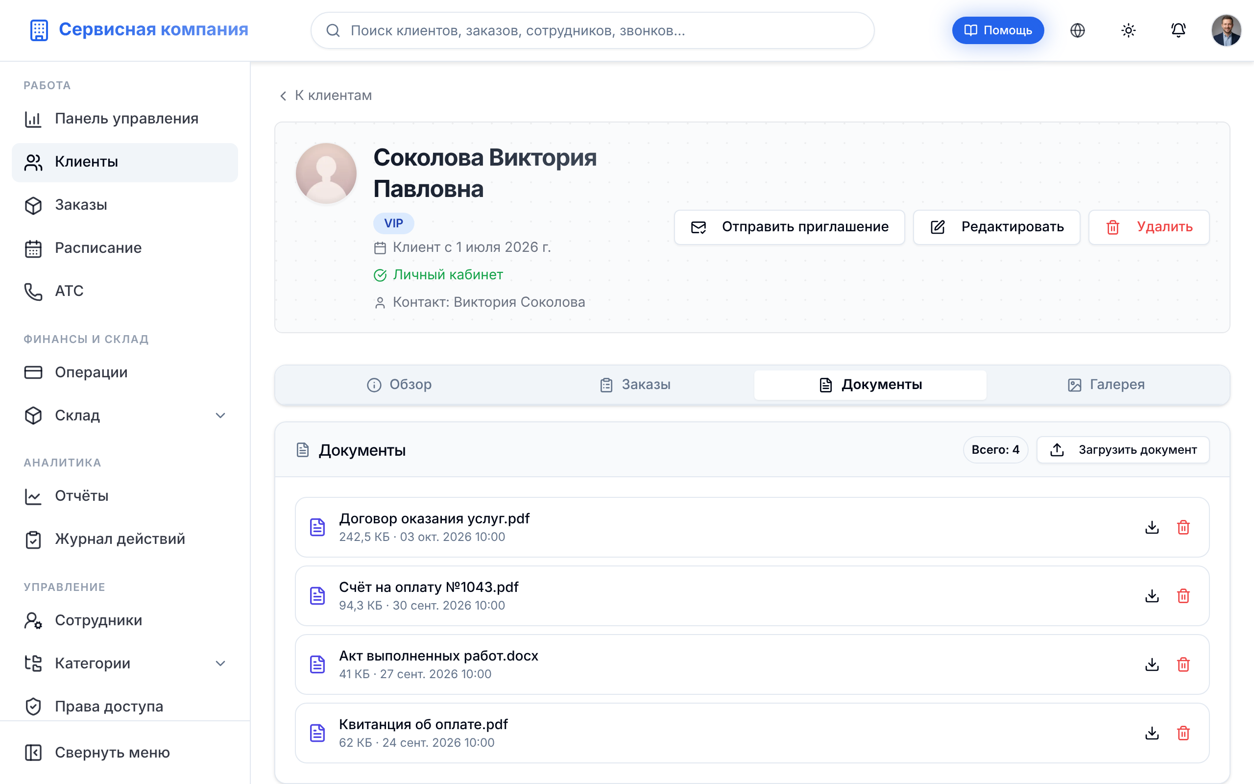1254x784 pixels.
Task: Download Квитанция об оплате.pdf
Action: 1152,733
